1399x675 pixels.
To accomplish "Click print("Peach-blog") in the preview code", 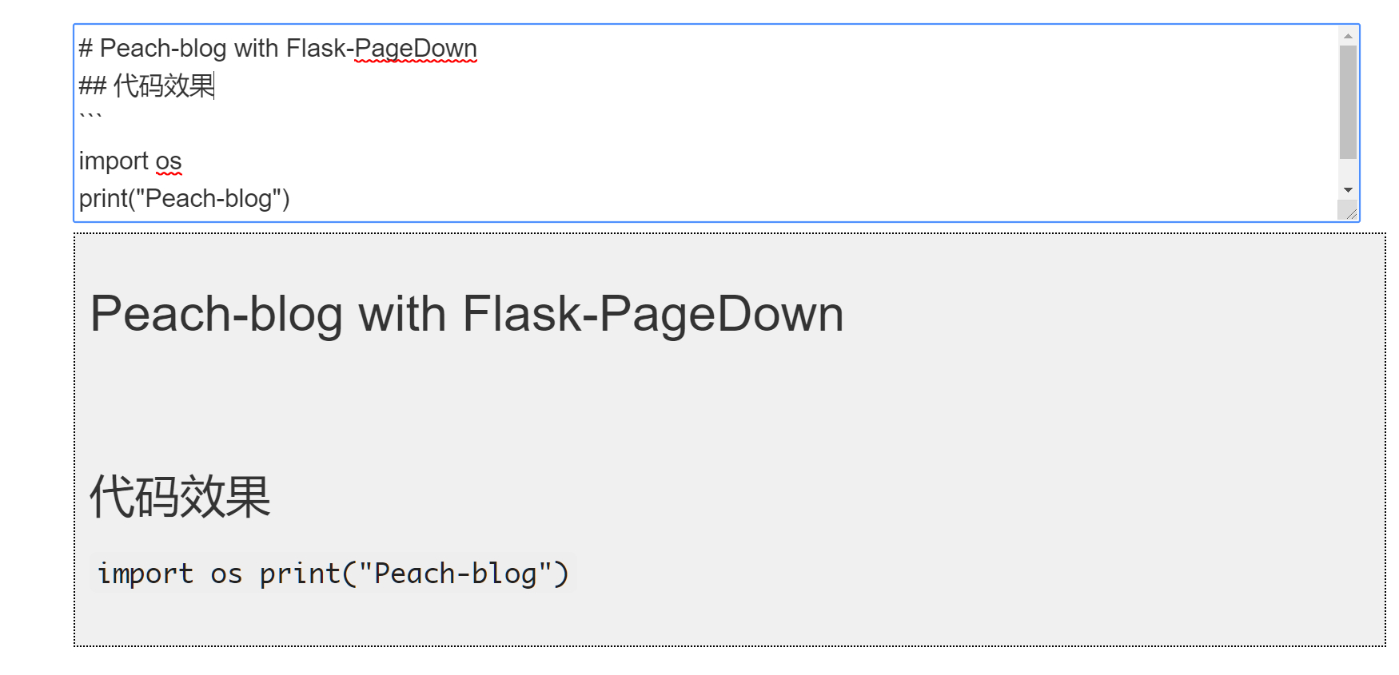I will click(x=414, y=574).
